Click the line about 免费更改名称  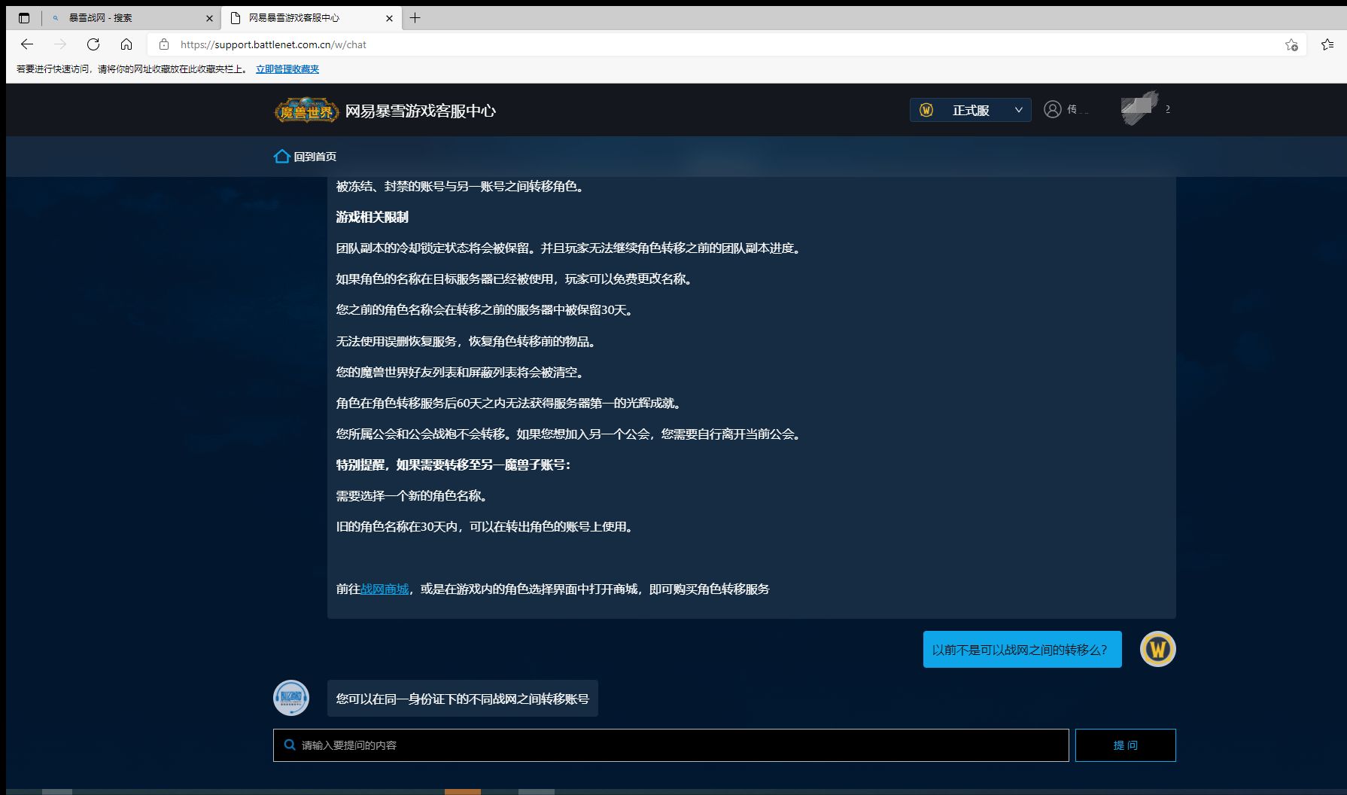pyautogui.click(x=515, y=279)
